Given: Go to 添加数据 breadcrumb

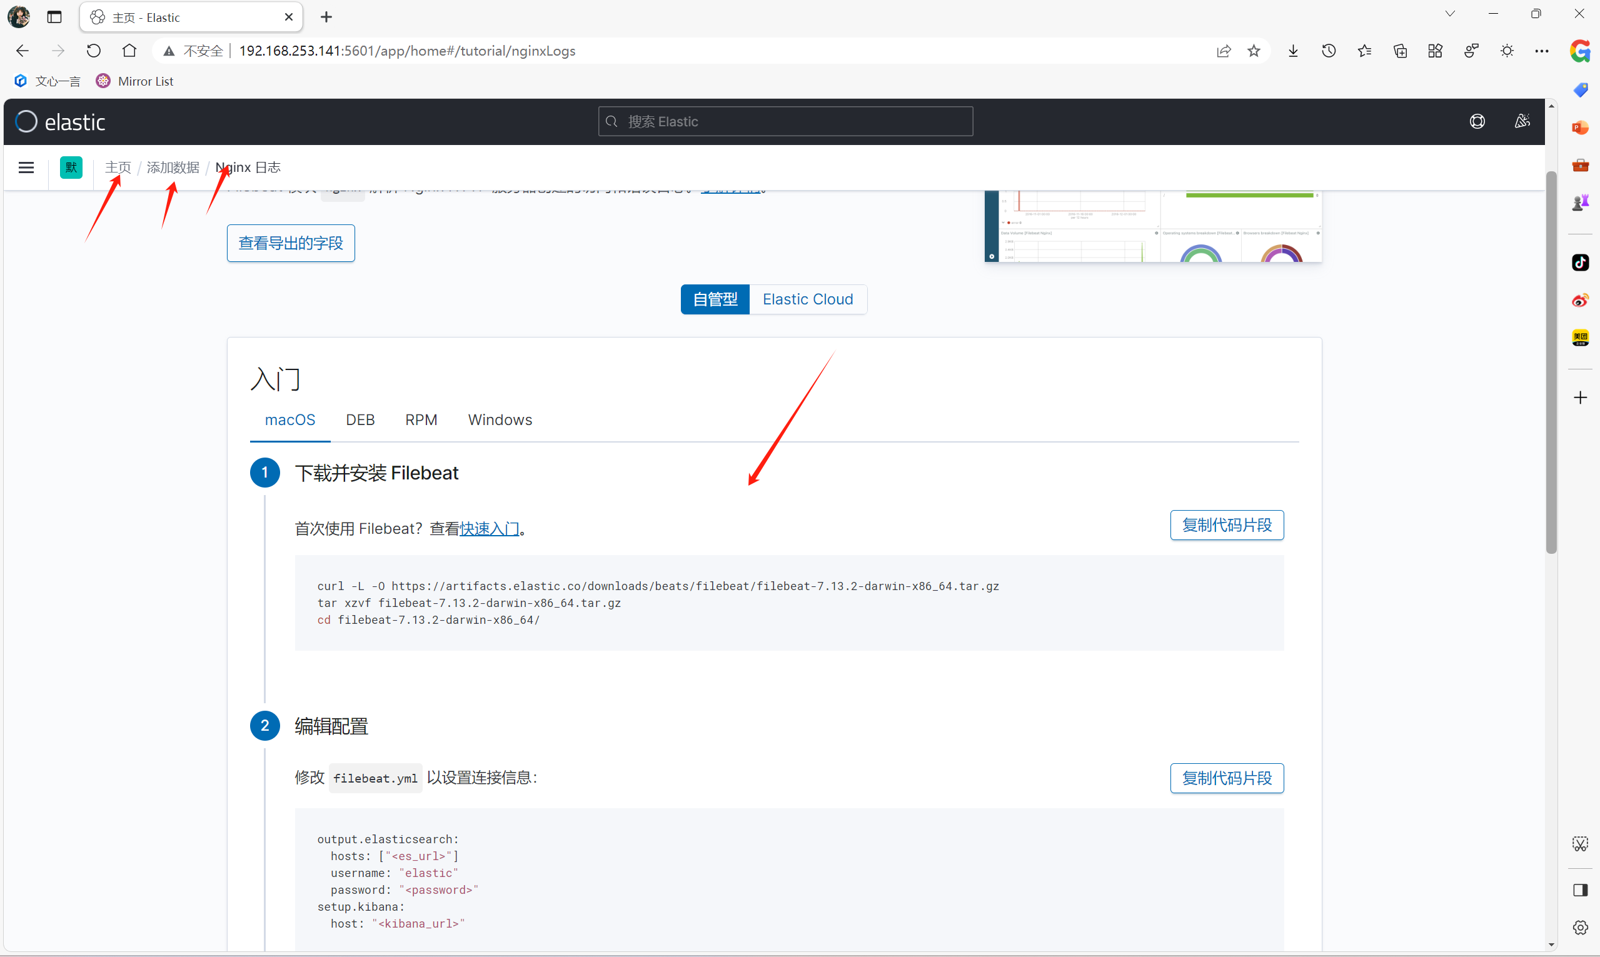Looking at the screenshot, I should tap(173, 168).
